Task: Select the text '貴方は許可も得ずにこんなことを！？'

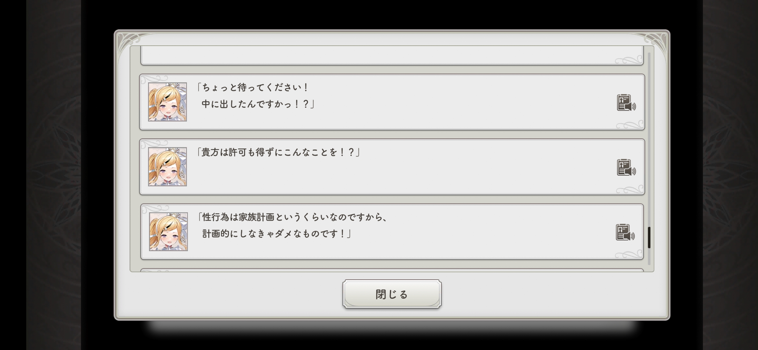Action: tap(278, 152)
